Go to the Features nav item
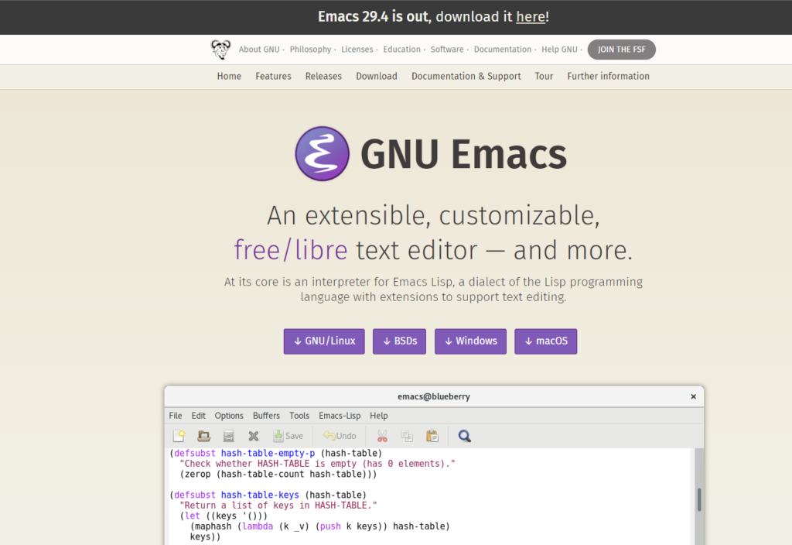792x545 pixels. [x=273, y=77]
